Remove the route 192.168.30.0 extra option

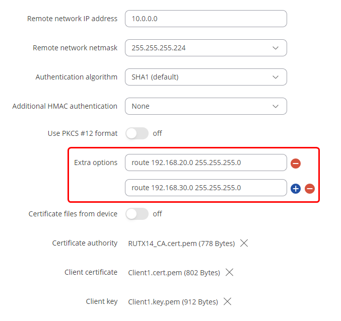(310, 189)
